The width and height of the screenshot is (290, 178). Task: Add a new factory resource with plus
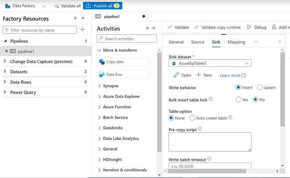pyautogui.click(x=82, y=30)
